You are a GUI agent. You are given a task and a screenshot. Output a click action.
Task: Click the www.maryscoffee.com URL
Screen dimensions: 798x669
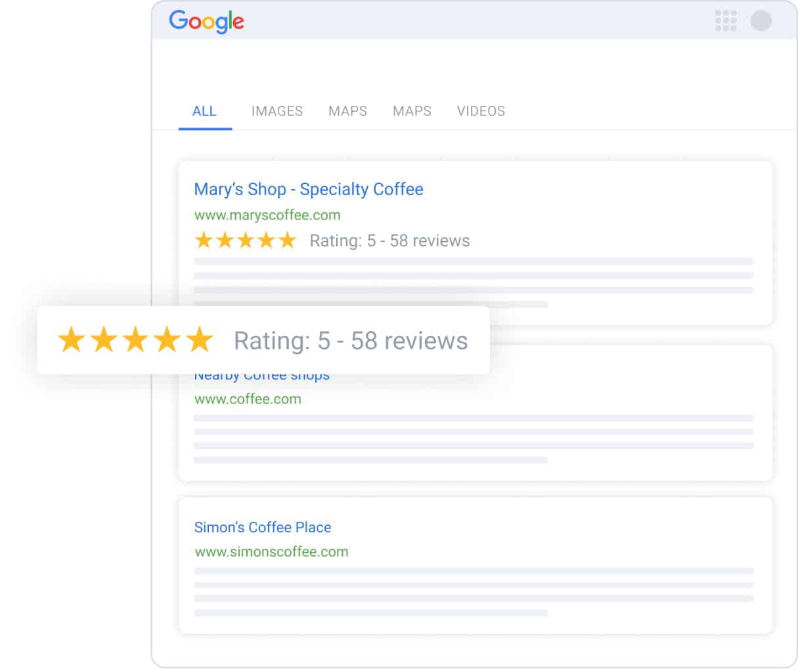click(x=267, y=215)
